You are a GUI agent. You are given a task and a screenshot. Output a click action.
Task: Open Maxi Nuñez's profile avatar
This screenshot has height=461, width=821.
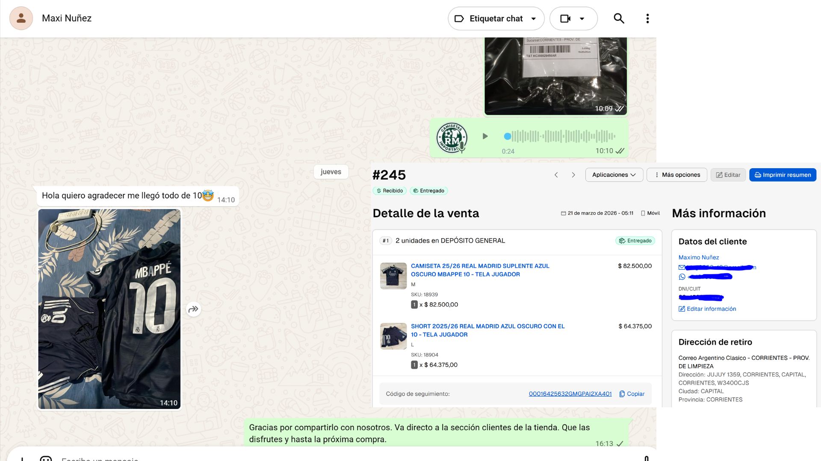(x=21, y=18)
